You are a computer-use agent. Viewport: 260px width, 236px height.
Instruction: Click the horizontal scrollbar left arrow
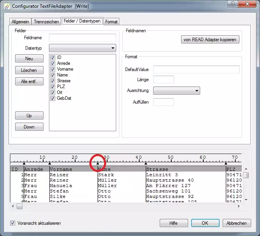[x=13, y=206]
